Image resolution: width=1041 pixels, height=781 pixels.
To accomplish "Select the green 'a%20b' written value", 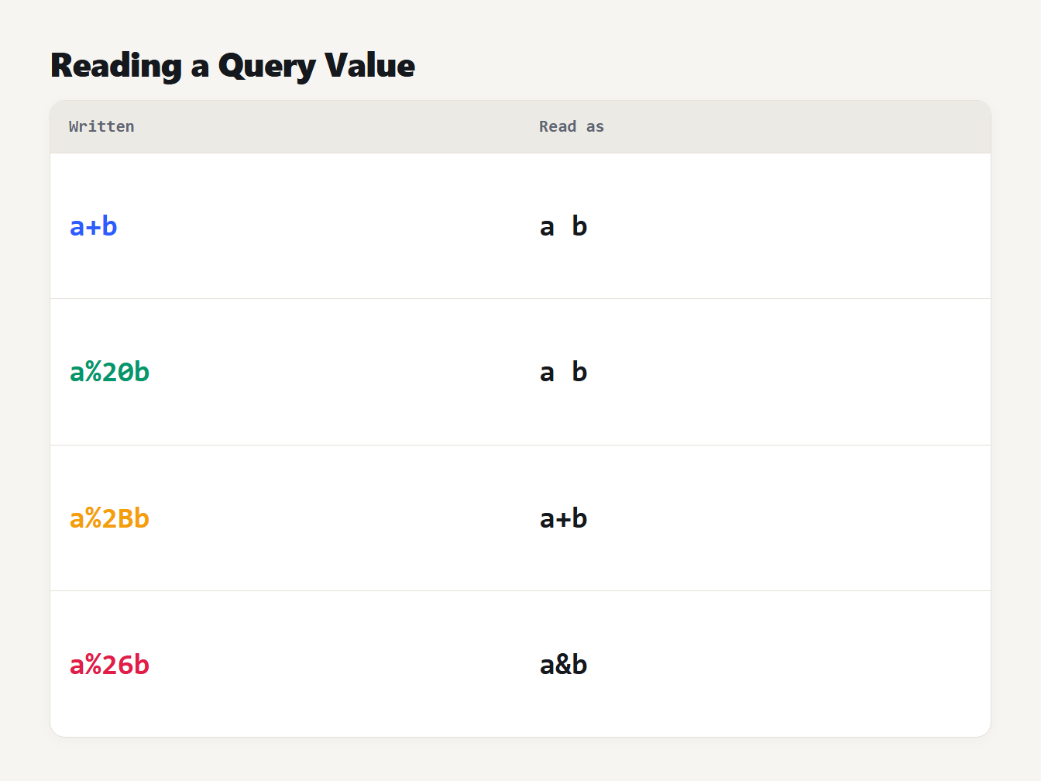I will click(109, 372).
